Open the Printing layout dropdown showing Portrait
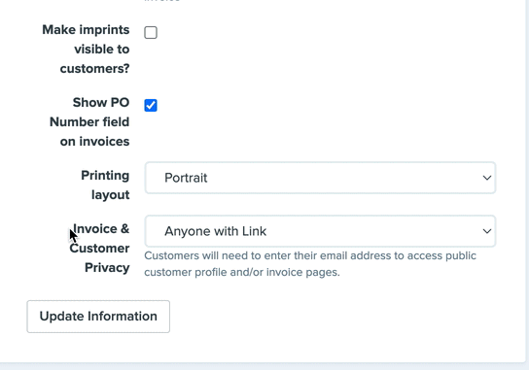 click(x=320, y=178)
